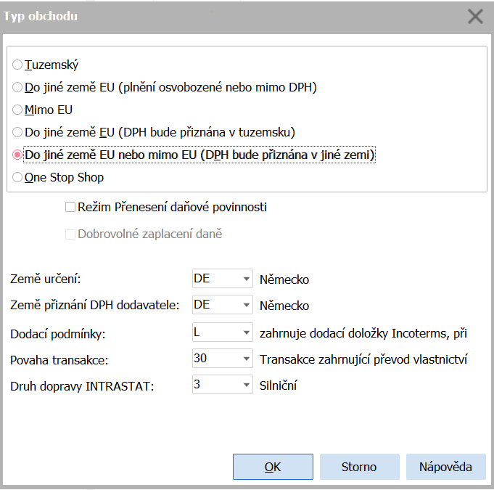Select DPH bude přiznána v jiné zemi option
This screenshot has width=494, height=490.
coord(18,155)
